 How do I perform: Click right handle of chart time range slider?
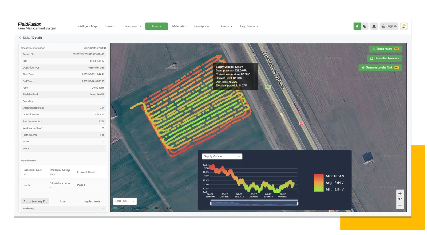(298, 204)
